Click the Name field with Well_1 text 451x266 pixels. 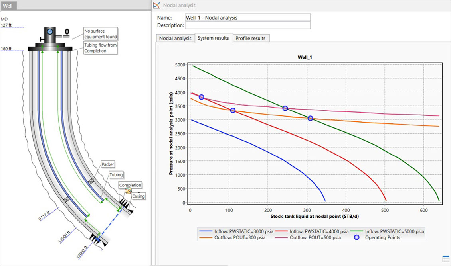tap(247, 18)
